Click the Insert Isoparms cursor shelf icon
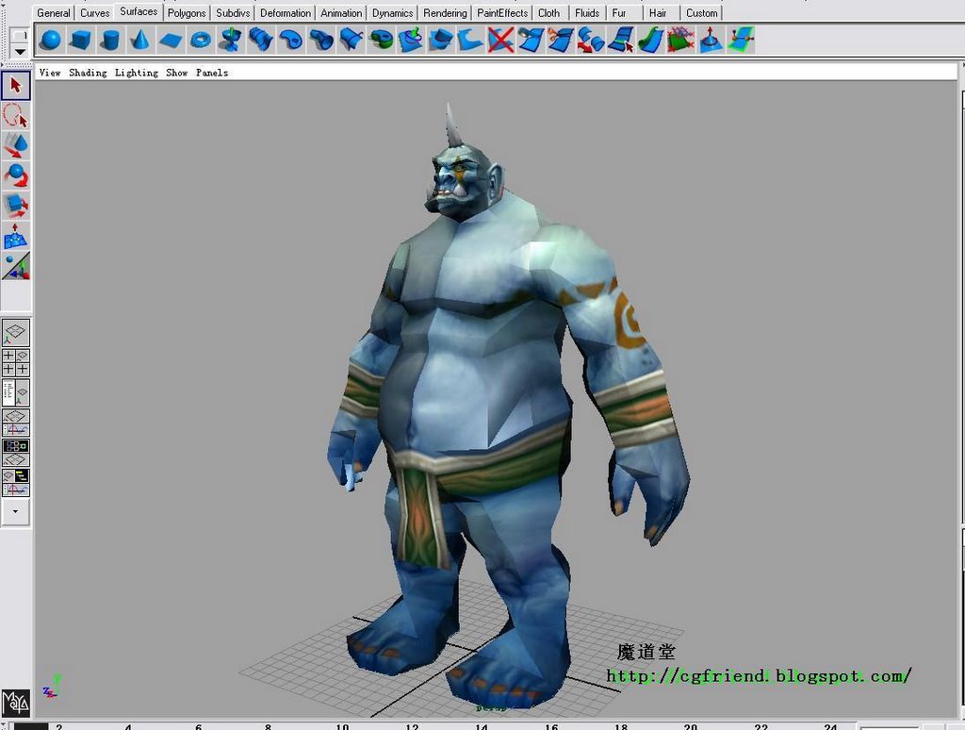Image resolution: width=965 pixels, height=730 pixels. [x=622, y=40]
